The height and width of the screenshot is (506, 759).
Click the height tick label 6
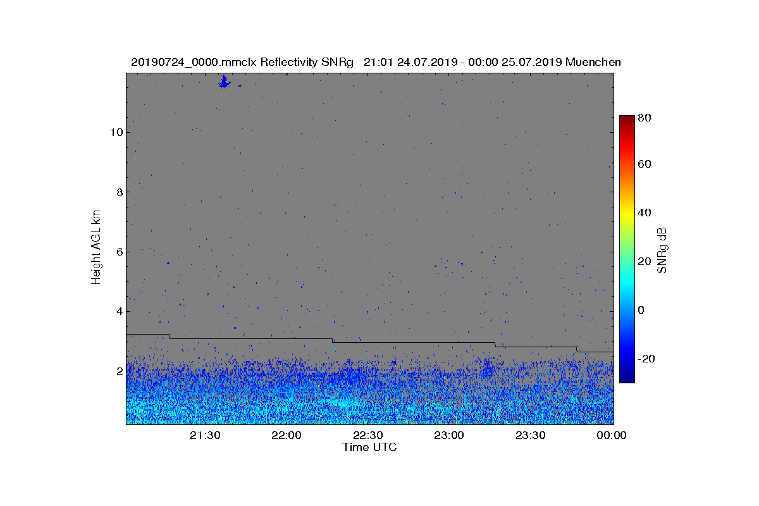(119, 252)
